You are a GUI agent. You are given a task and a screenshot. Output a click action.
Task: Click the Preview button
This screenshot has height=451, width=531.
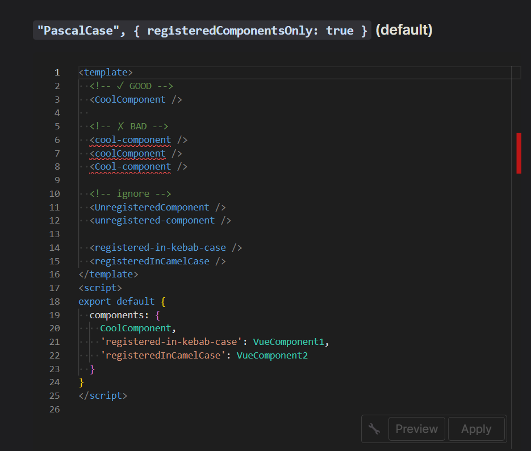click(x=416, y=429)
